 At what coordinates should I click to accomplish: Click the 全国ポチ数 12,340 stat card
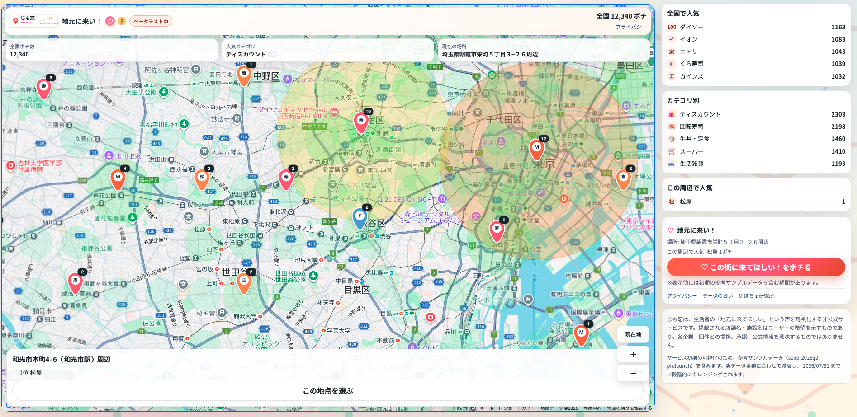click(x=111, y=50)
